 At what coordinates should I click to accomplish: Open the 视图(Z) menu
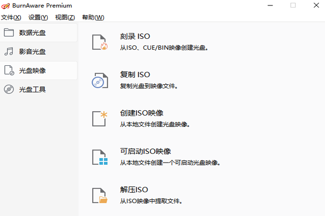pyautogui.click(x=65, y=17)
